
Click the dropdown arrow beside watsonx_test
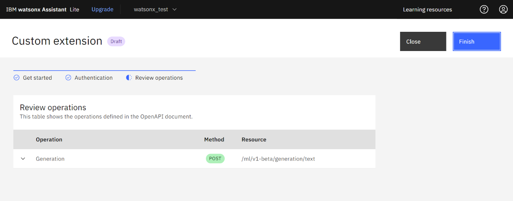174,9
